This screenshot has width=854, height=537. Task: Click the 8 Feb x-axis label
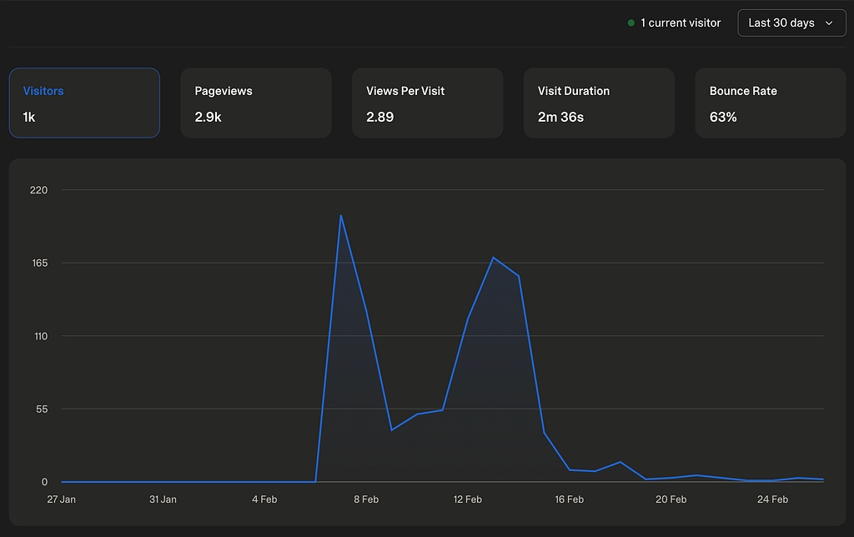tap(366, 499)
